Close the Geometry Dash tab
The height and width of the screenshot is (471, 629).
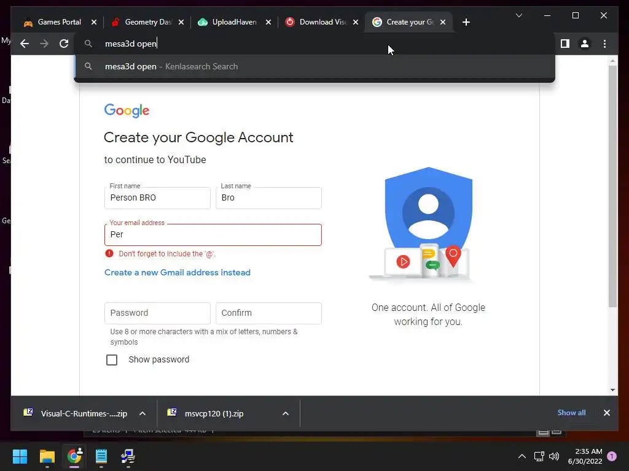tap(181, 22)
